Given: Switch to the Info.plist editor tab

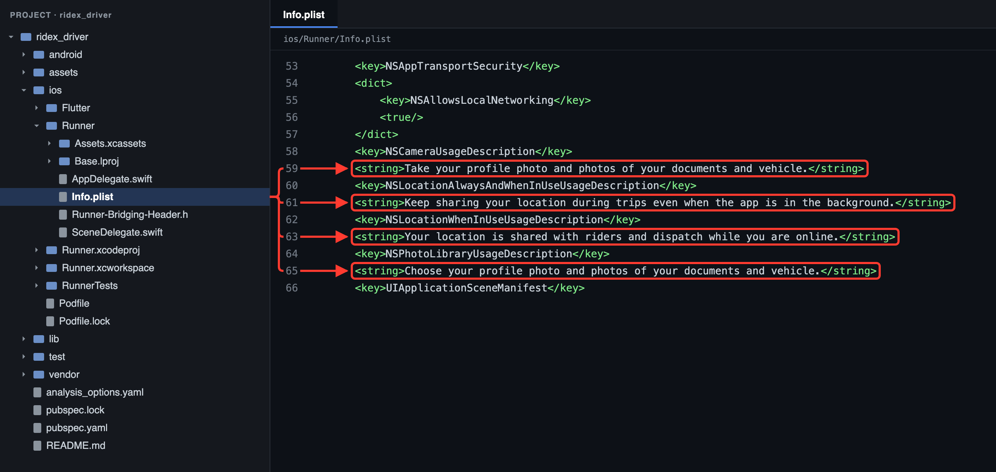Looking at the screenshot, I should click(303, 15).
